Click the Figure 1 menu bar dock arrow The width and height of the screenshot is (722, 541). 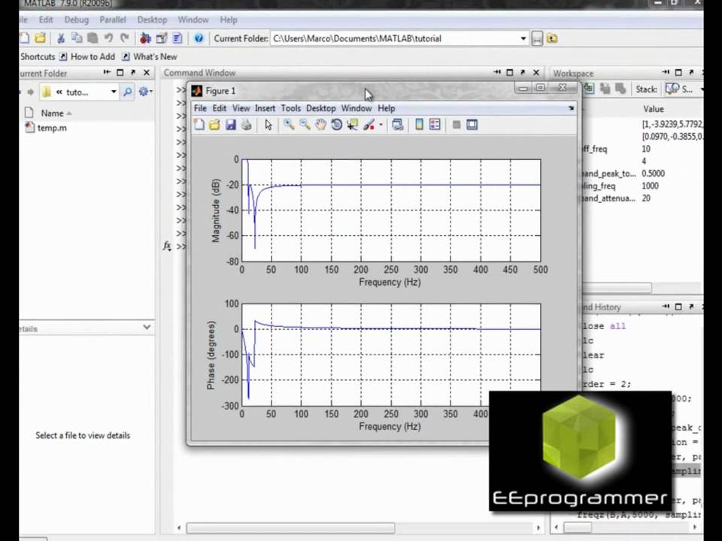click(572, 107)
